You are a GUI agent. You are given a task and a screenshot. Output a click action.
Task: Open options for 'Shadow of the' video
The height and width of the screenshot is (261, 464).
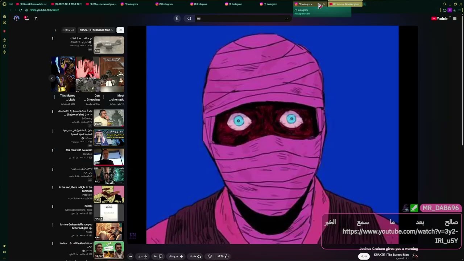pyautogui.click(x=53, y=112)
